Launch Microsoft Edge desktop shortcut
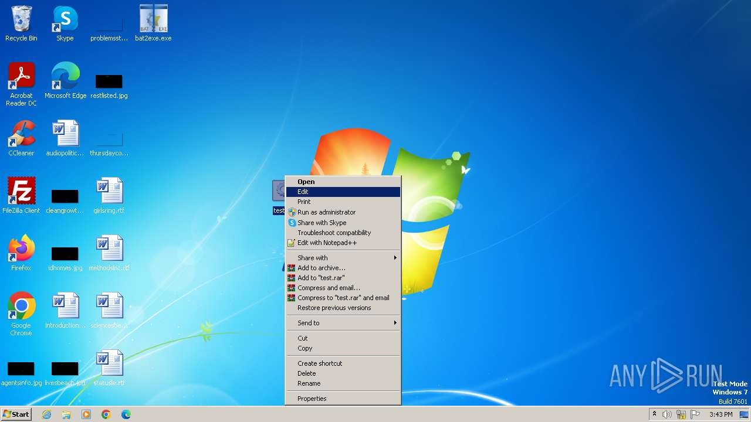Screen dimensions: 751x422 65,81
